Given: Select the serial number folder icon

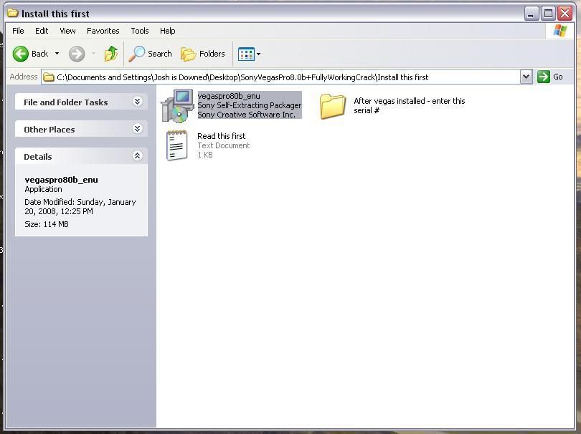Looking at the screenshot, I should click(x=332, y=106).
